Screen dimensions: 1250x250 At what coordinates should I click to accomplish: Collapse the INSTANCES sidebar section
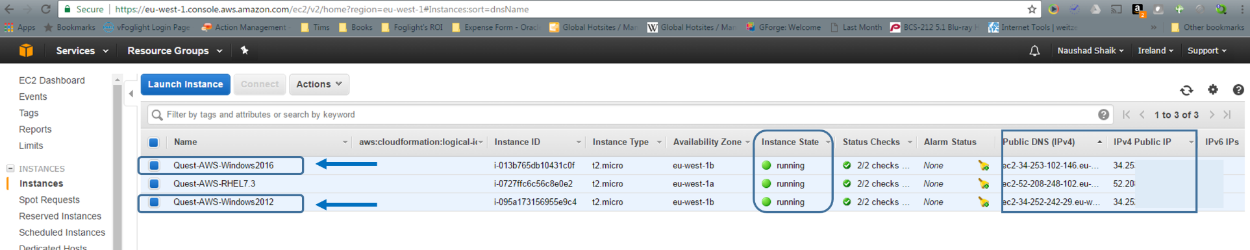click(x=10, y=168)
